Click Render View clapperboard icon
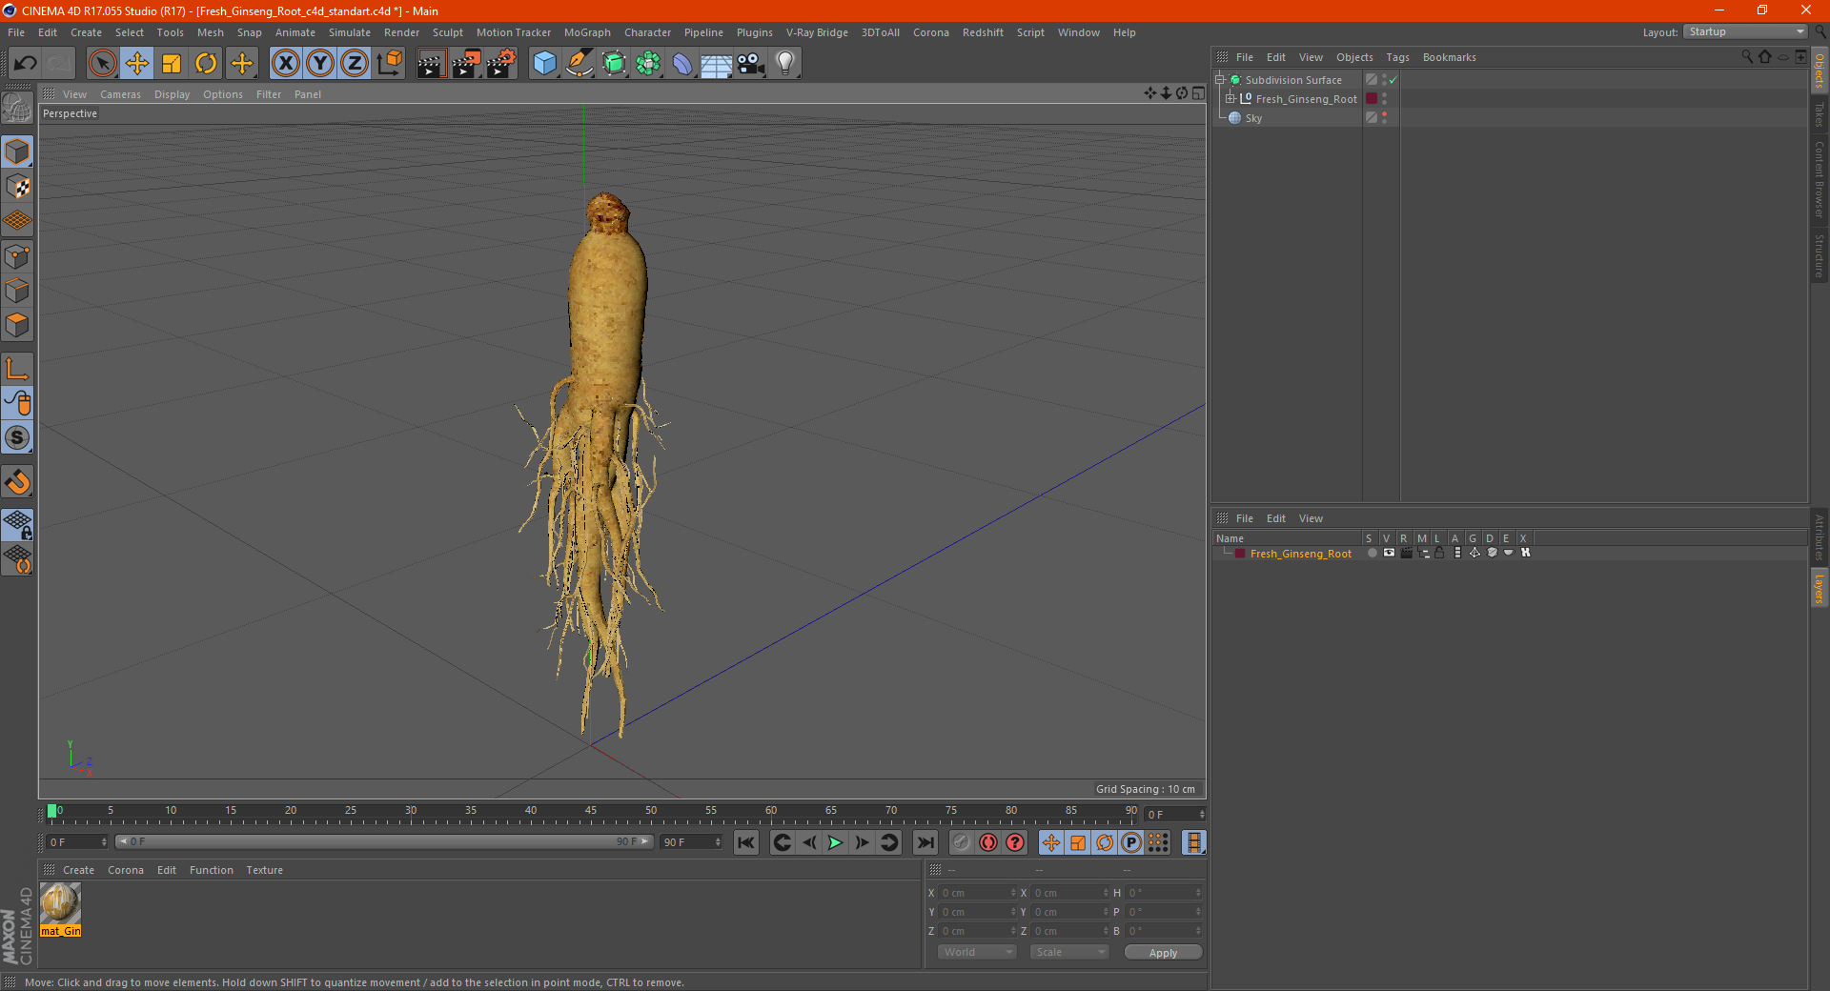 click(431, 64)
